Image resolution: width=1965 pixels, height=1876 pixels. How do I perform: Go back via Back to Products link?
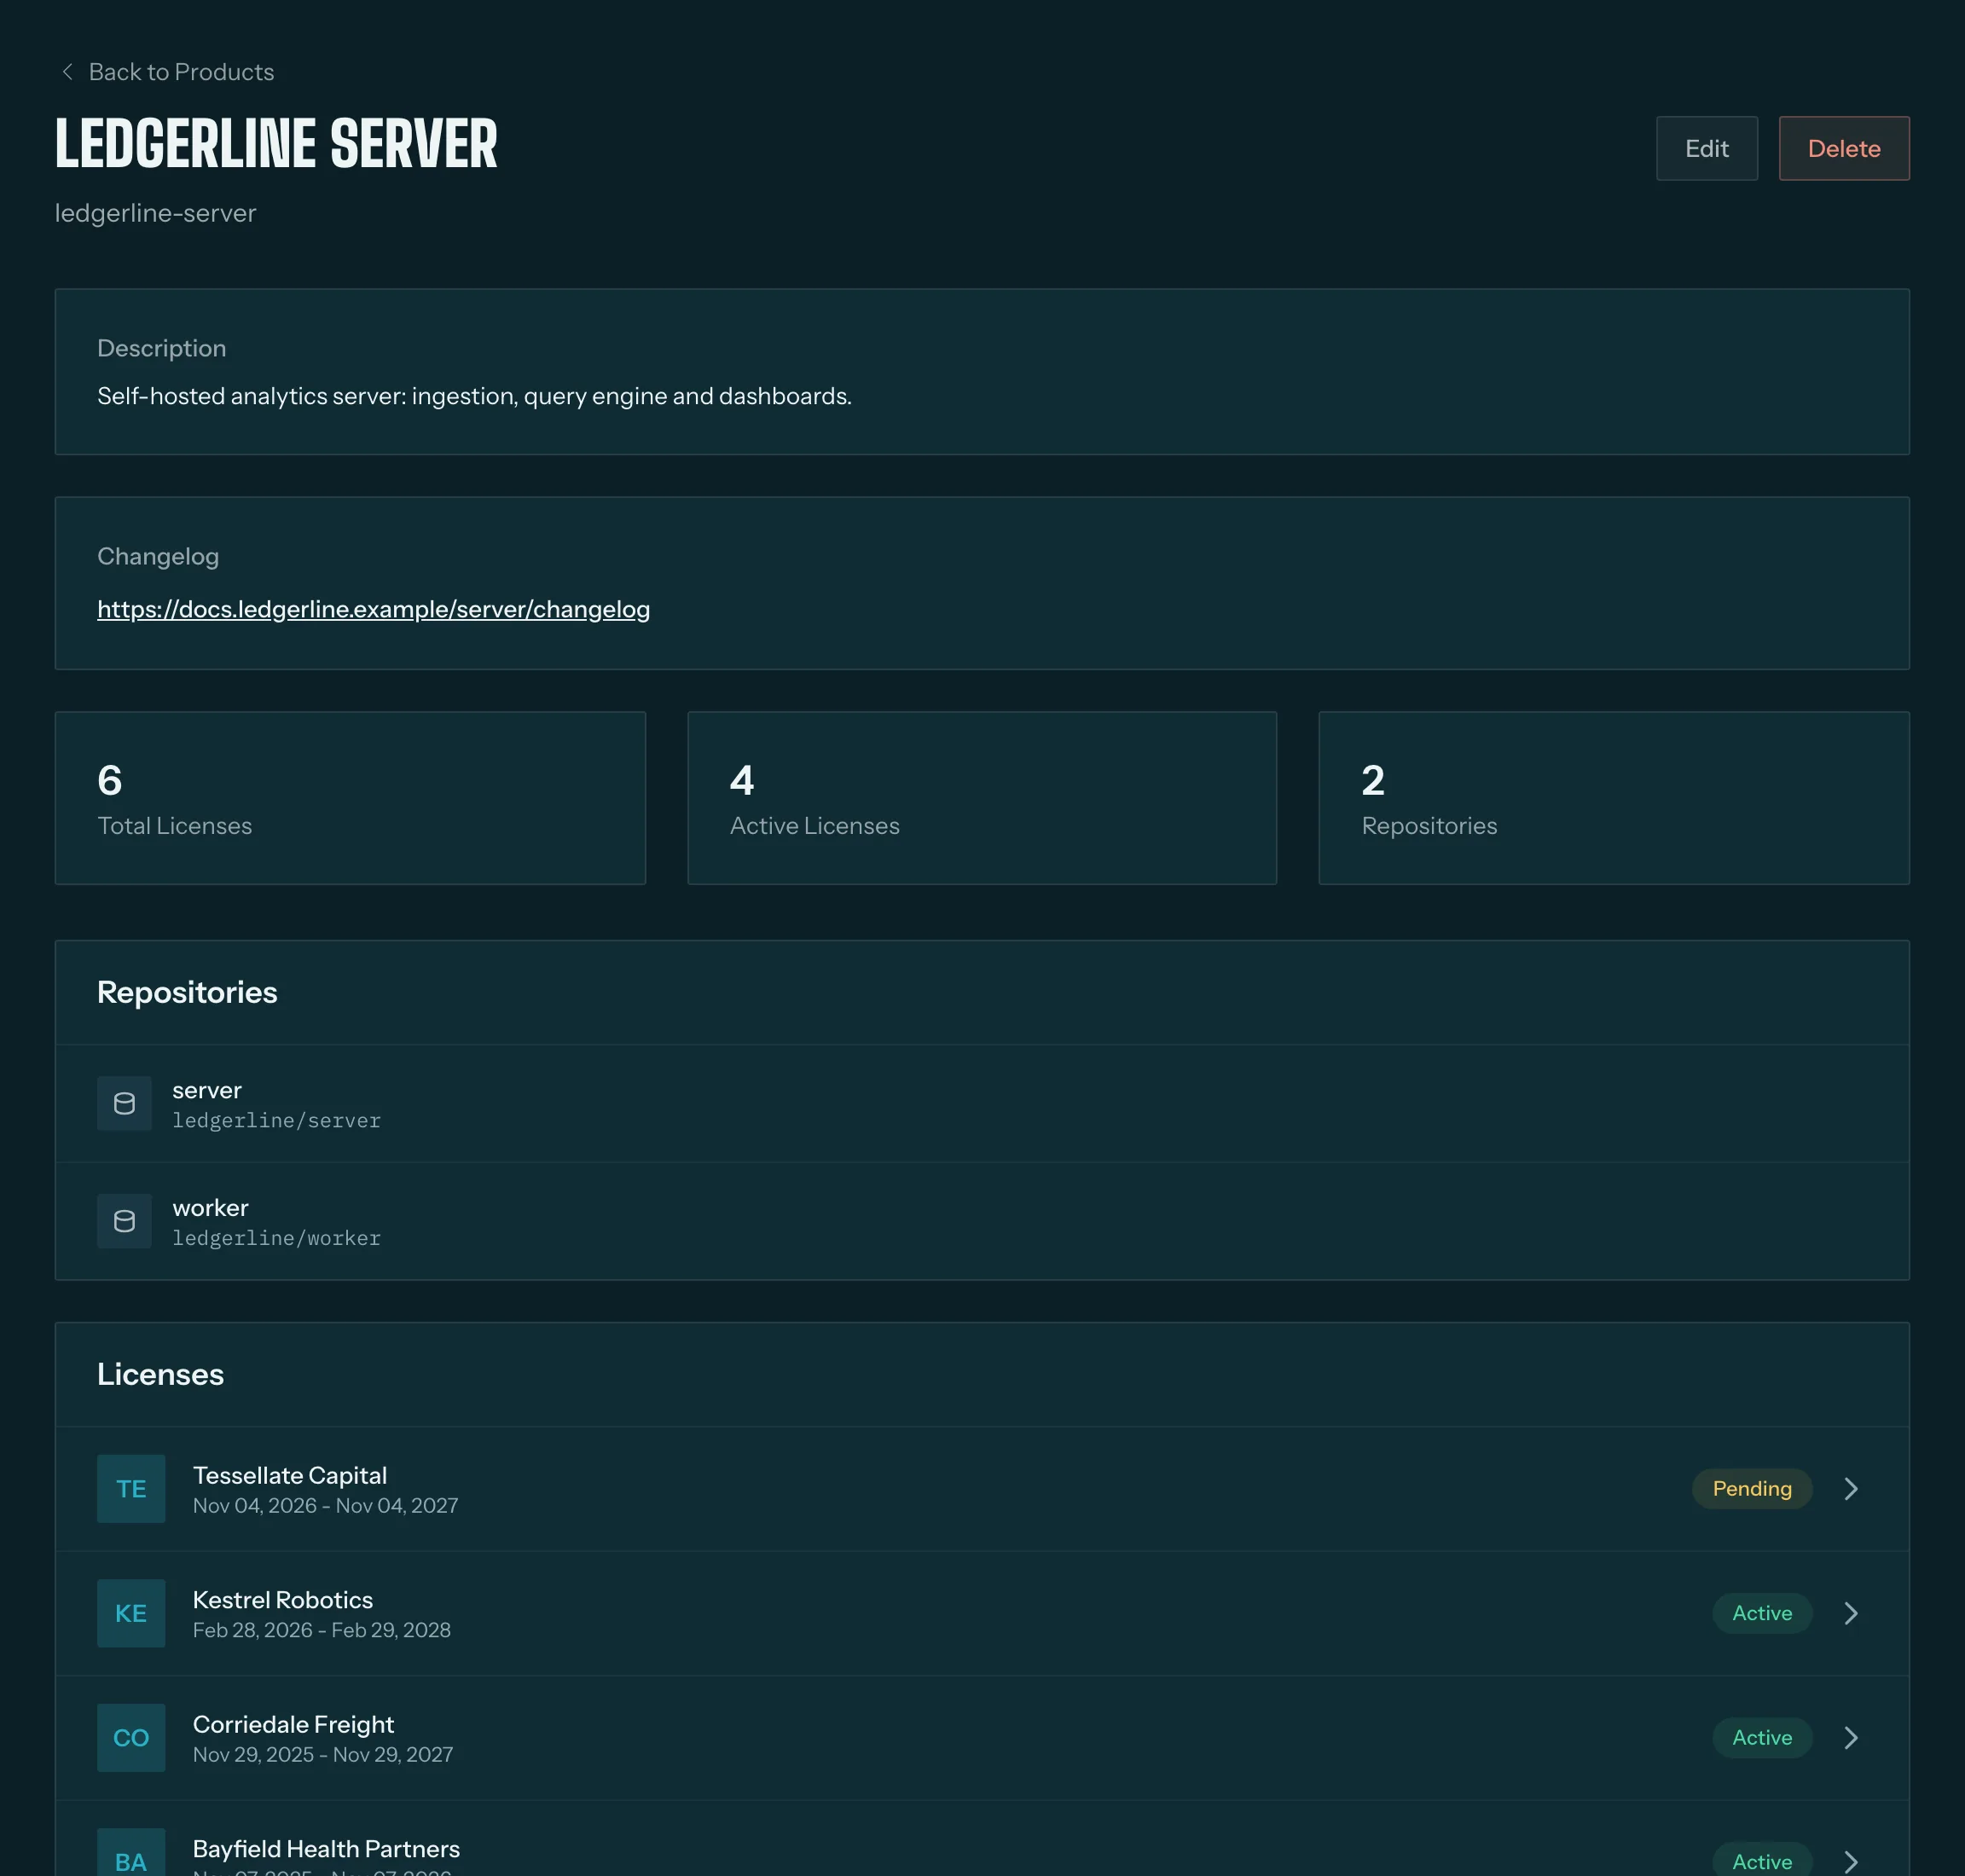[x=166, y=72]
